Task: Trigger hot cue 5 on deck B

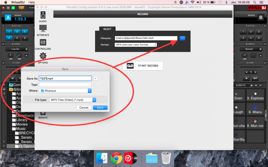Action: pos(251,38)
